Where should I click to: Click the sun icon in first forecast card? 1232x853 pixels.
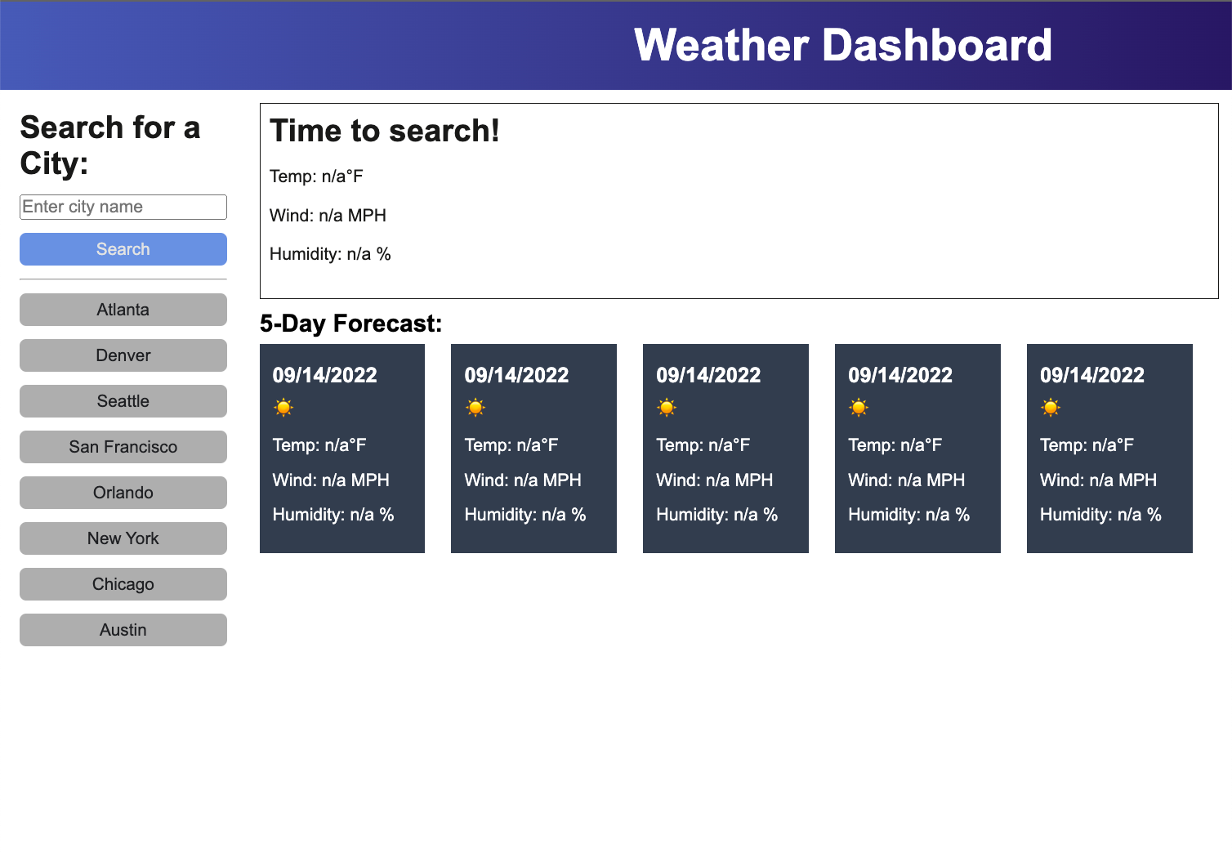point(283,408)
